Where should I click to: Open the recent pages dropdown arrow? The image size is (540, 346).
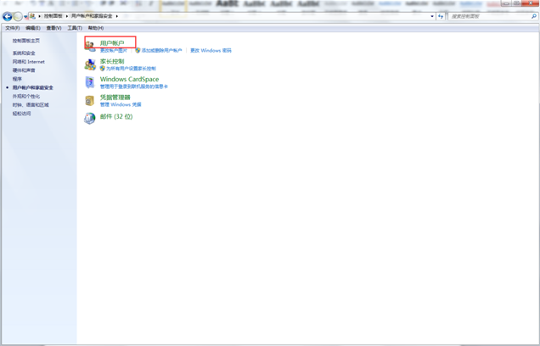pyautogui.click(x=25, y=16)
